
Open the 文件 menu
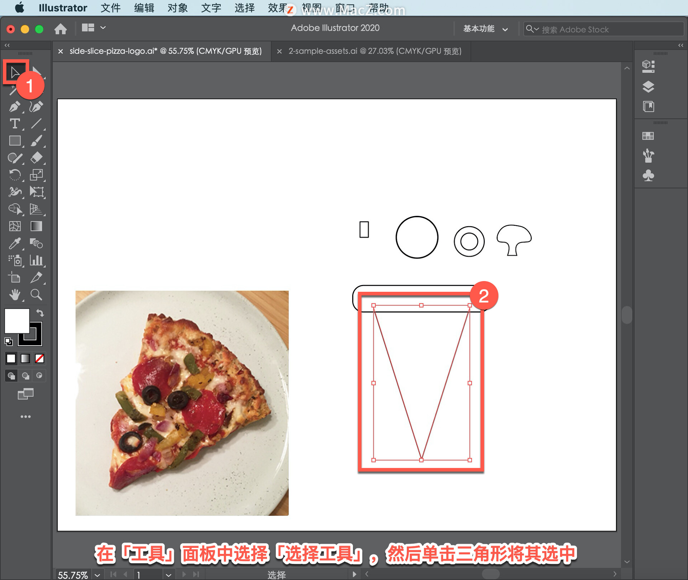pyautogui.click(x=110, y=8)
